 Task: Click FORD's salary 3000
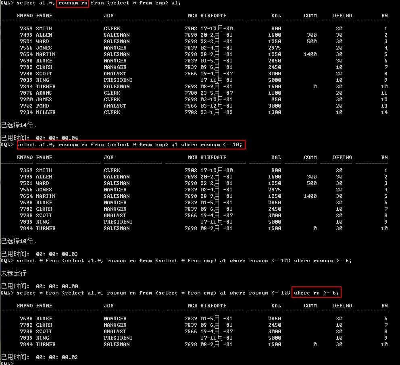click(x=275, y=106)
